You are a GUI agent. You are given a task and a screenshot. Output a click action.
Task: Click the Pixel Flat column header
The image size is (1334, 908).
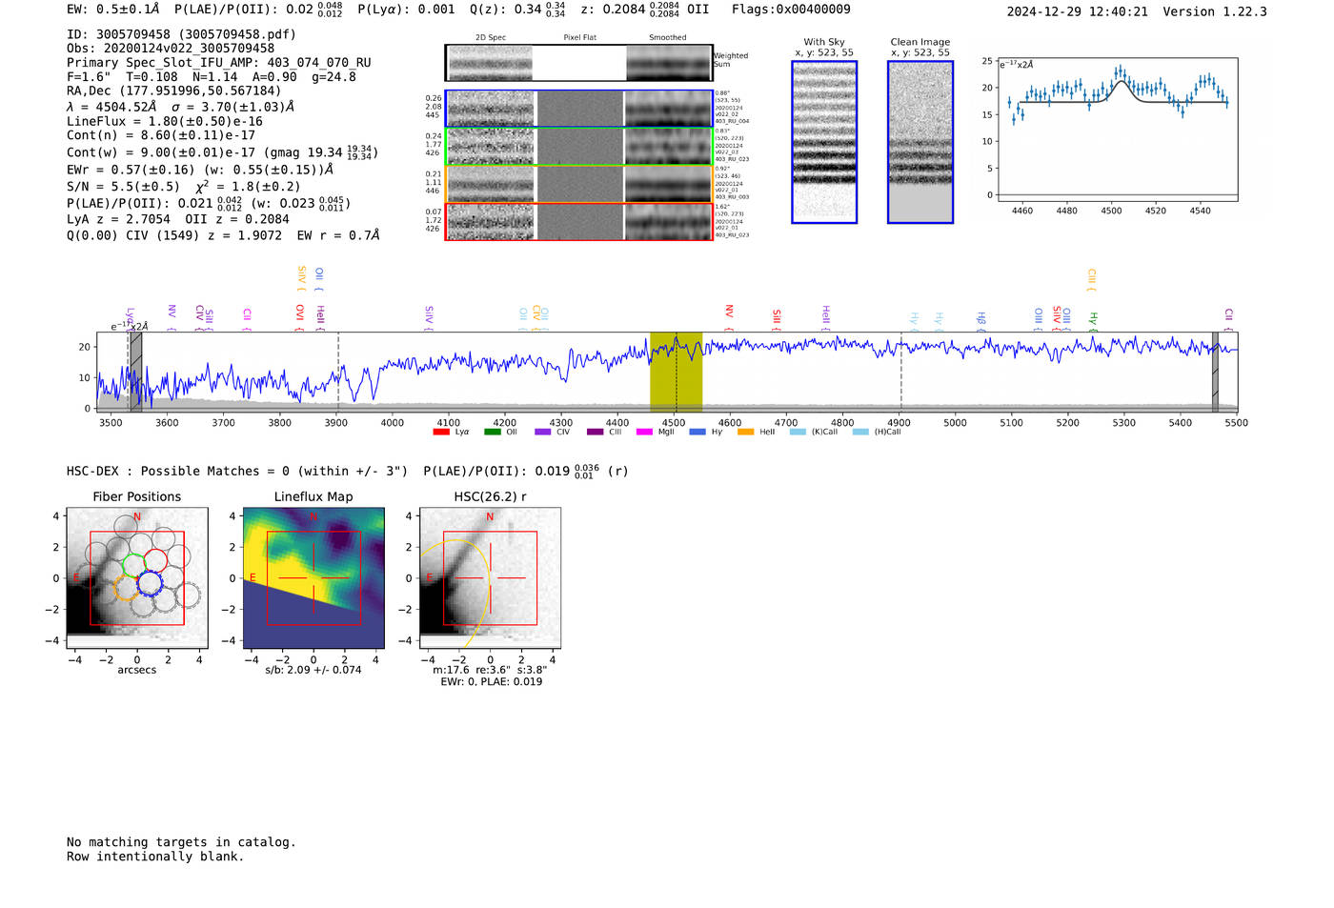click(x=580, y=38)
